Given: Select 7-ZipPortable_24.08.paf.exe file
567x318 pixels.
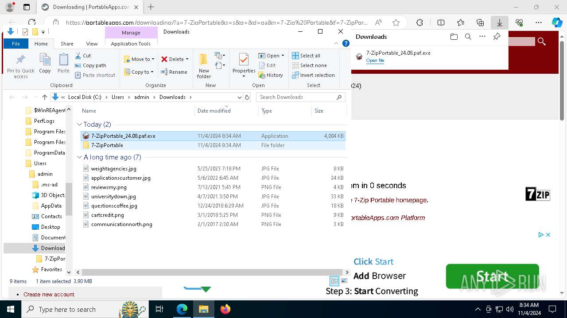Looking at the screenshot, I should coord(213,136).
